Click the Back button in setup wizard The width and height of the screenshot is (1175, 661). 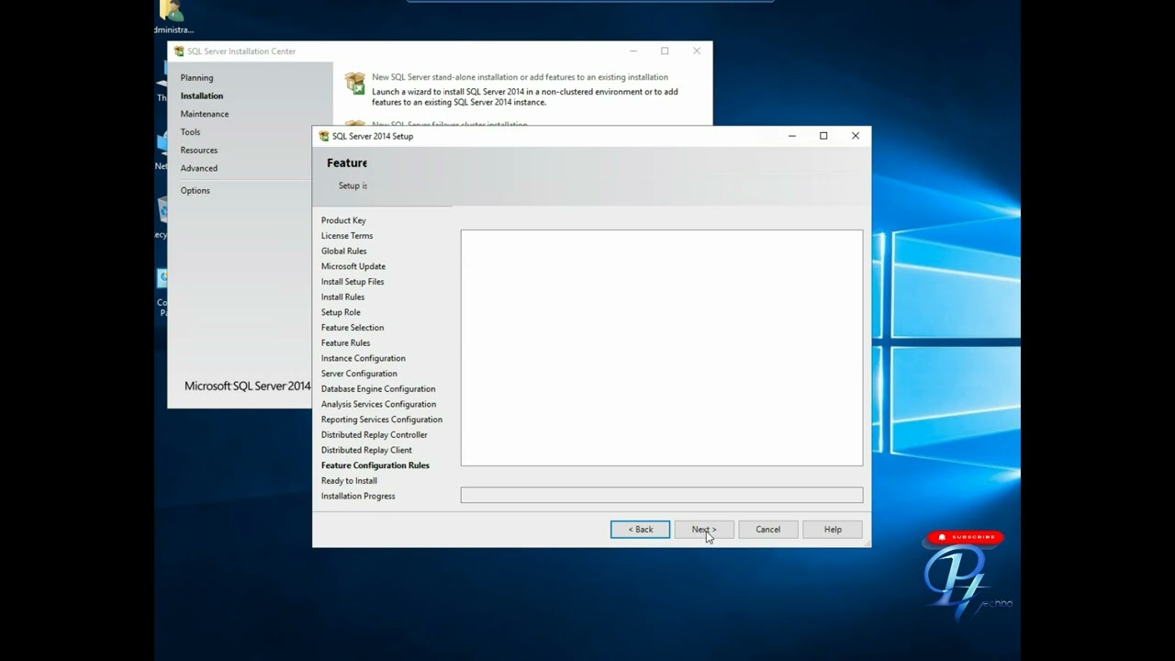point(640,530)
